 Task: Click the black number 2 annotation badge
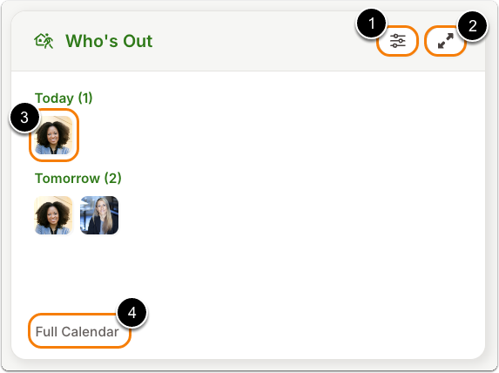pyautogui.click(x=473, y=26)
